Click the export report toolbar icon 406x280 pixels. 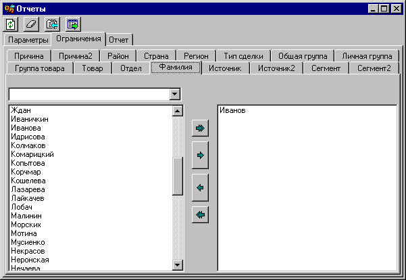[73, 24]
